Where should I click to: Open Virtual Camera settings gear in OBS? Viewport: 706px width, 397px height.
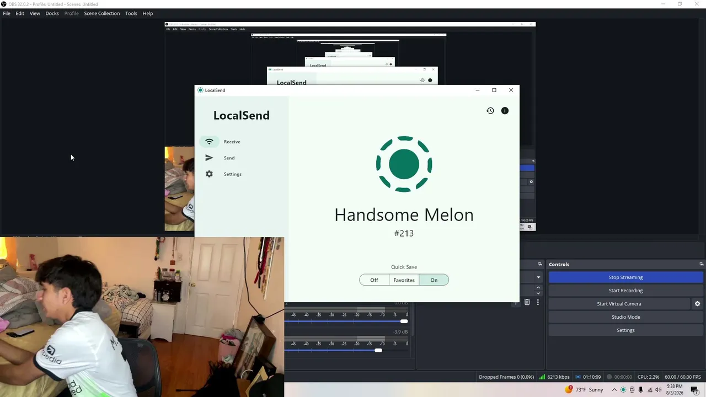tap(697, 304)
